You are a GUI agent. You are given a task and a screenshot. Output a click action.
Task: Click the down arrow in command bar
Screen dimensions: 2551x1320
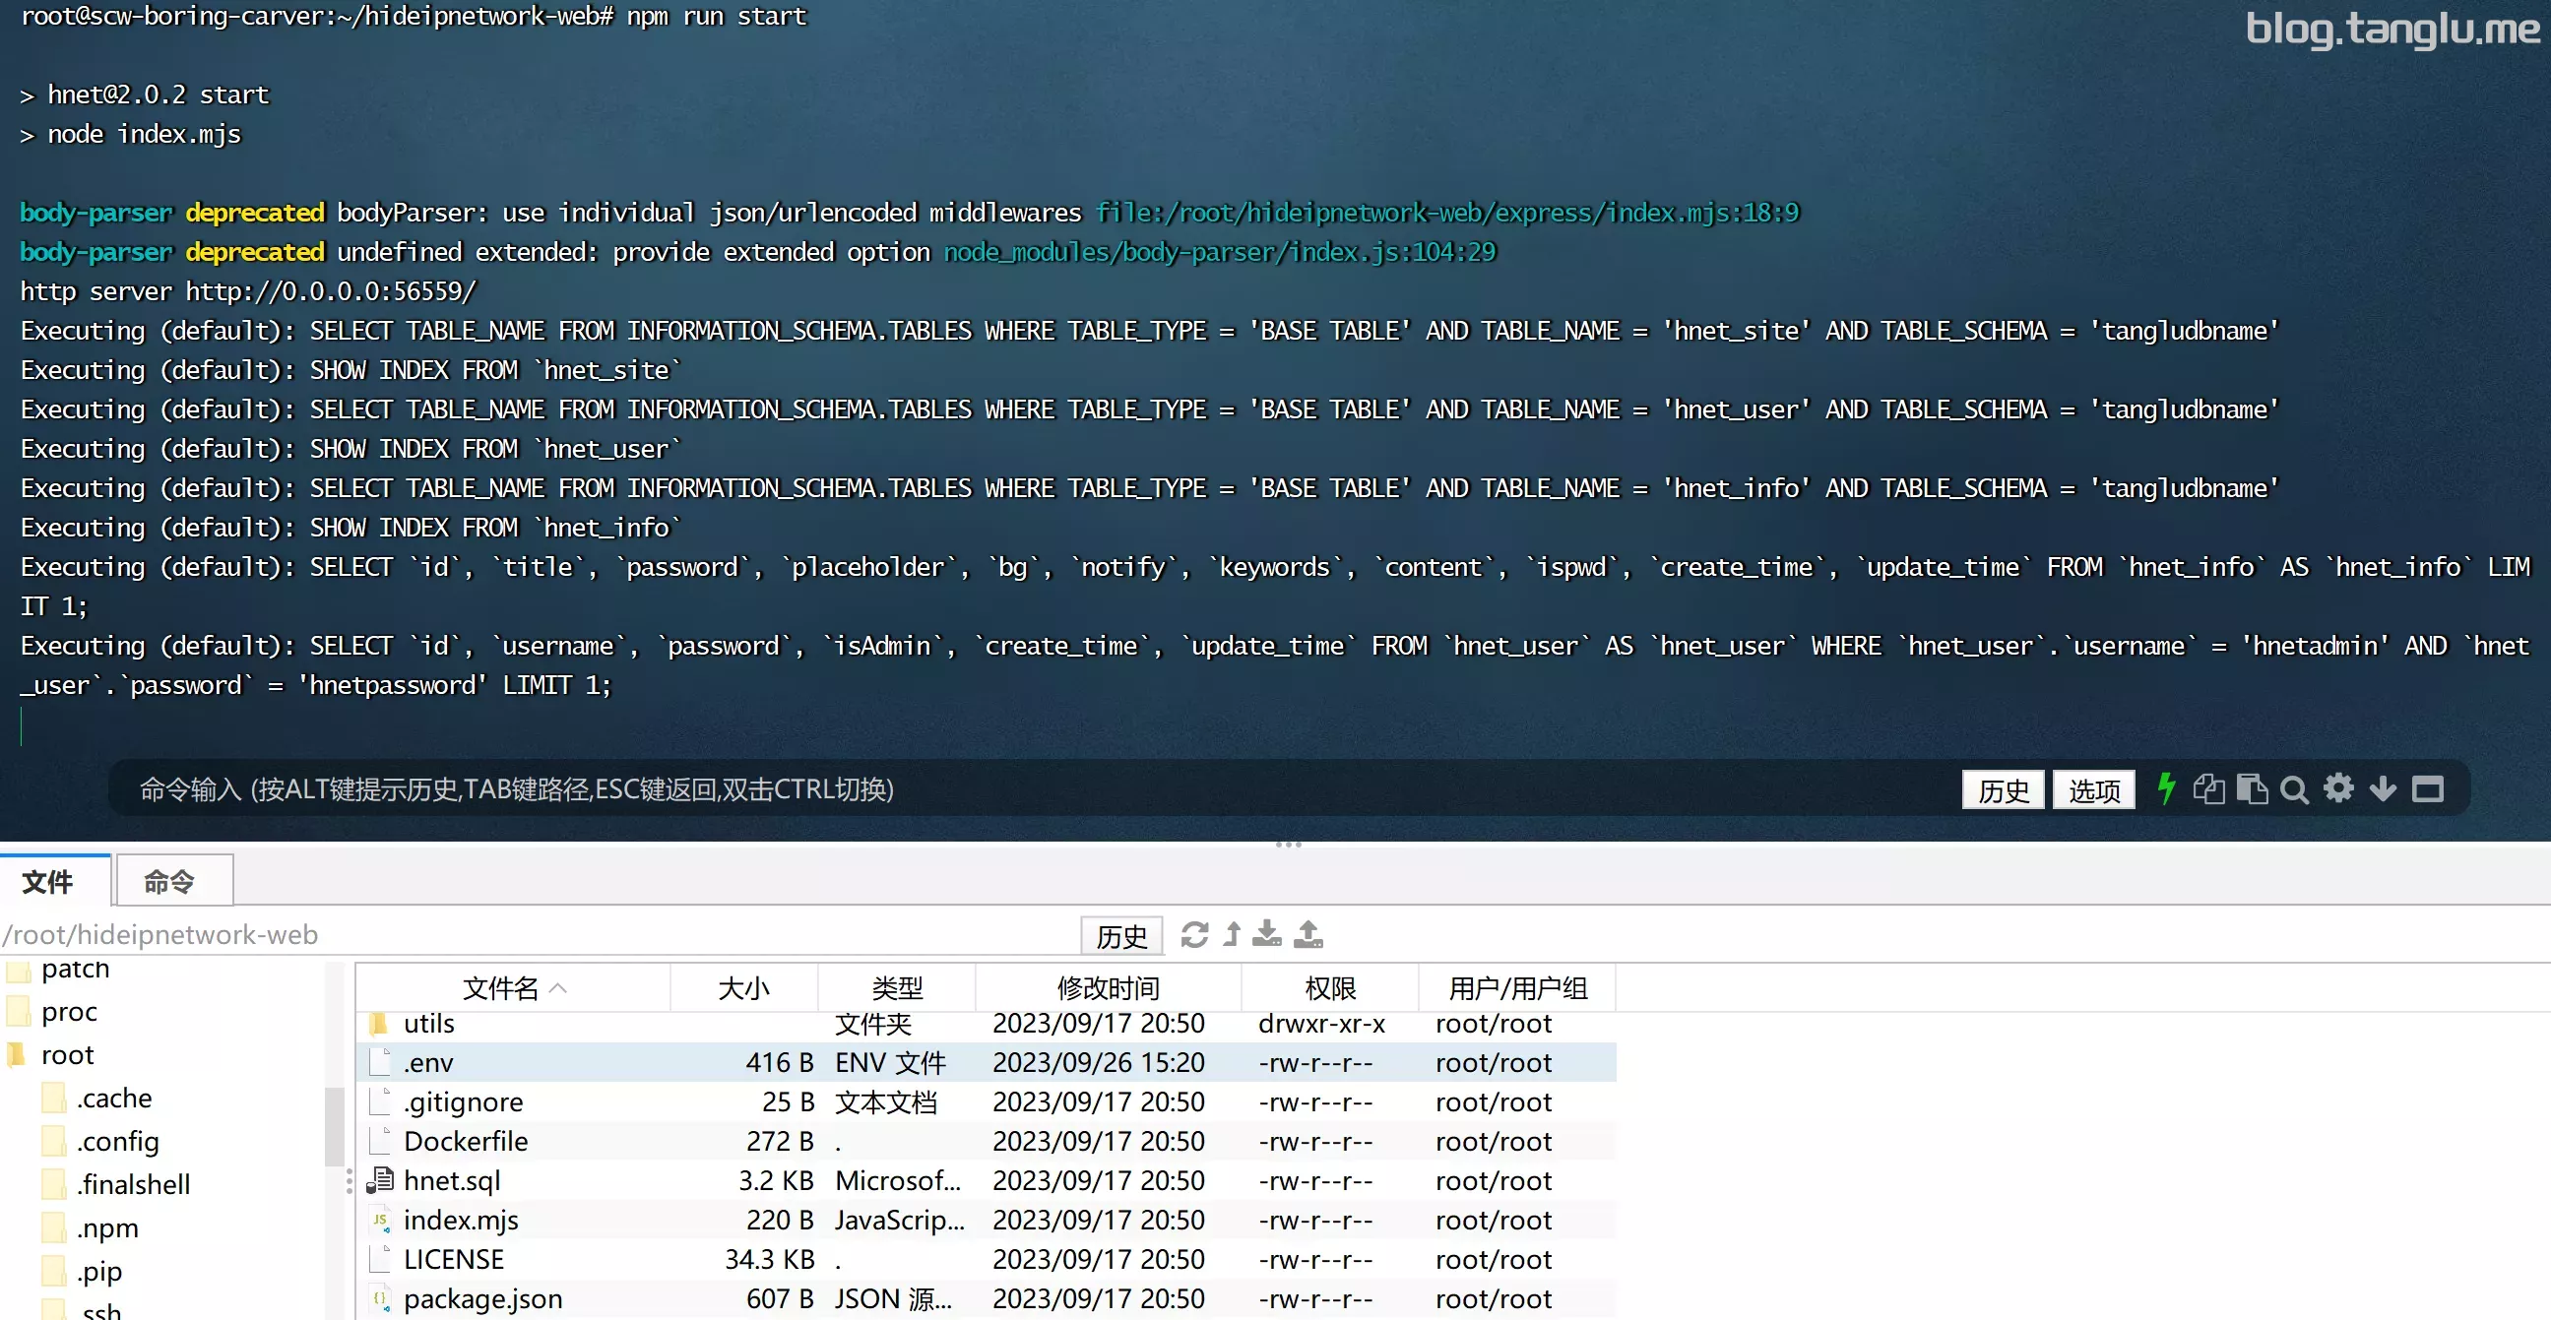(x=2384, y=789)
